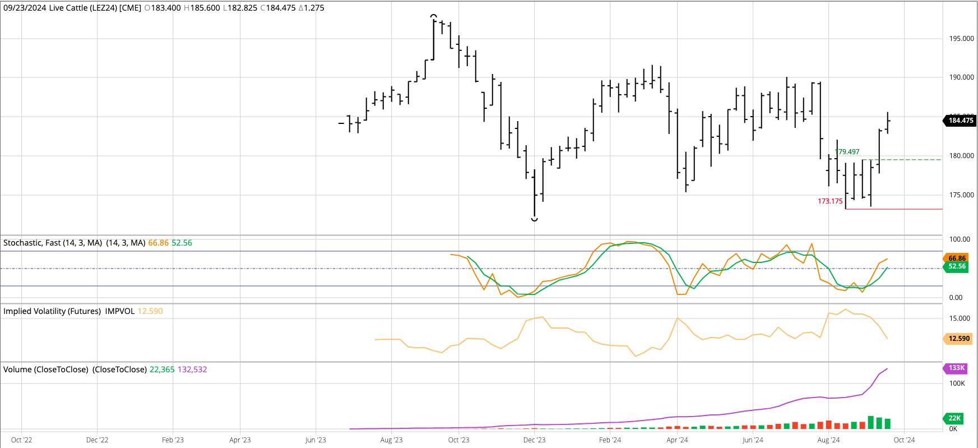Click the 184.475 current price tag
978x448 pixels.
[x=961, y=121]
